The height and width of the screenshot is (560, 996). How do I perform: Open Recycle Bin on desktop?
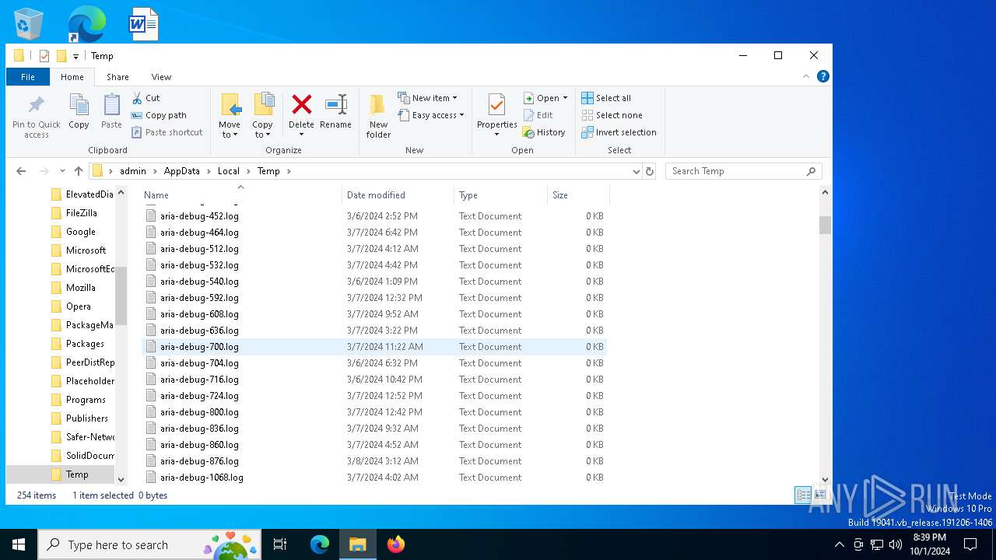pos(29,24)
